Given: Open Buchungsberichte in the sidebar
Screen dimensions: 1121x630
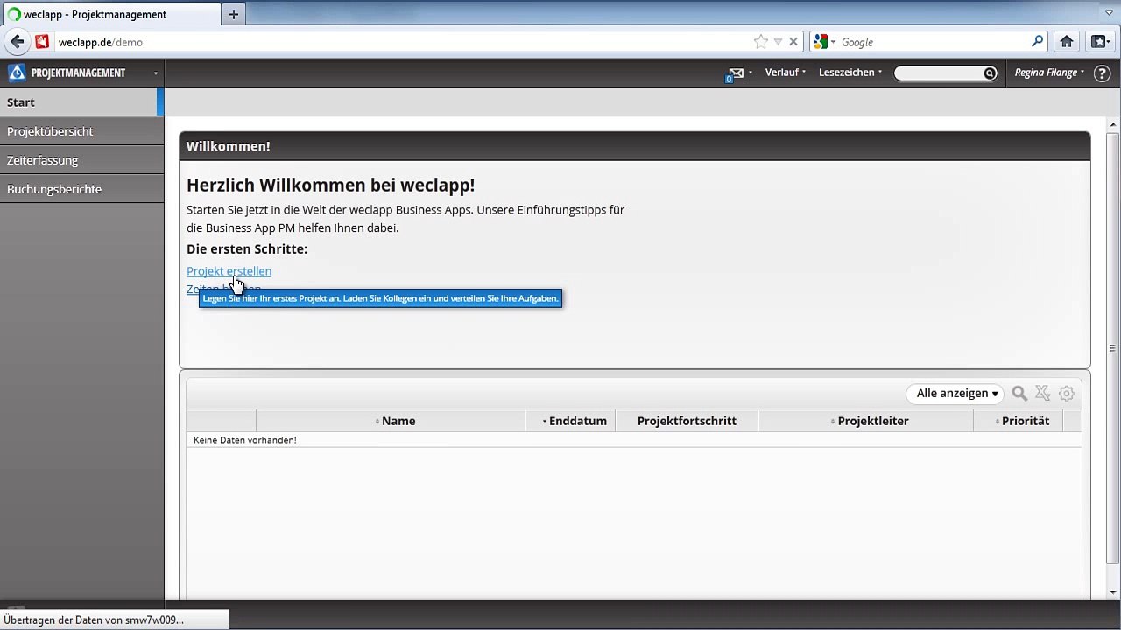Looking at the screenshot, I should (x=81, y=189).
